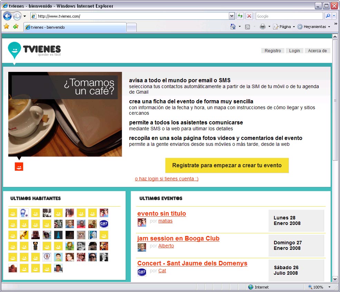Screen dimensions: 340x292
Task: Open a new blank tab
Action: coord(132,28)
